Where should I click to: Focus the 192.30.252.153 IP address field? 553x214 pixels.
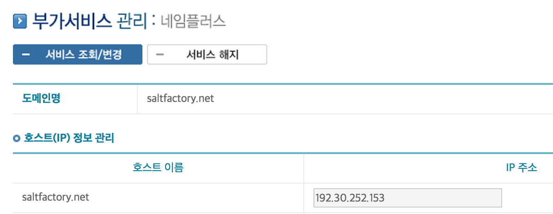point(407,198)
